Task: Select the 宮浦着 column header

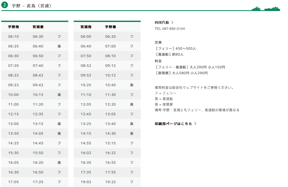Action: pos(38,27)
